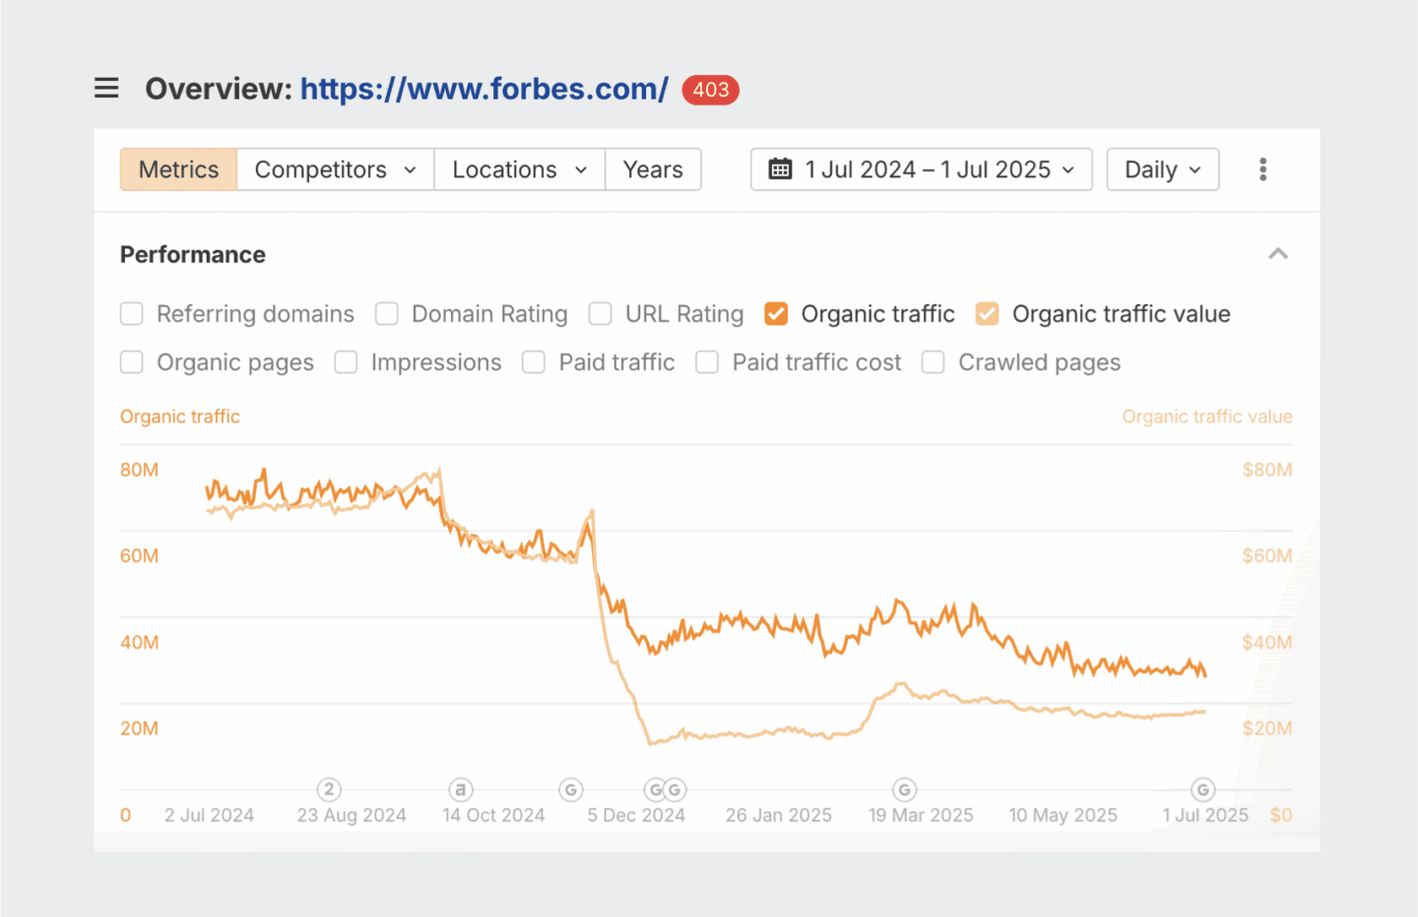Click the 26 Jan 2025 date label
Viewport: 1418px width, 917px height.
[x=779, y=816]
